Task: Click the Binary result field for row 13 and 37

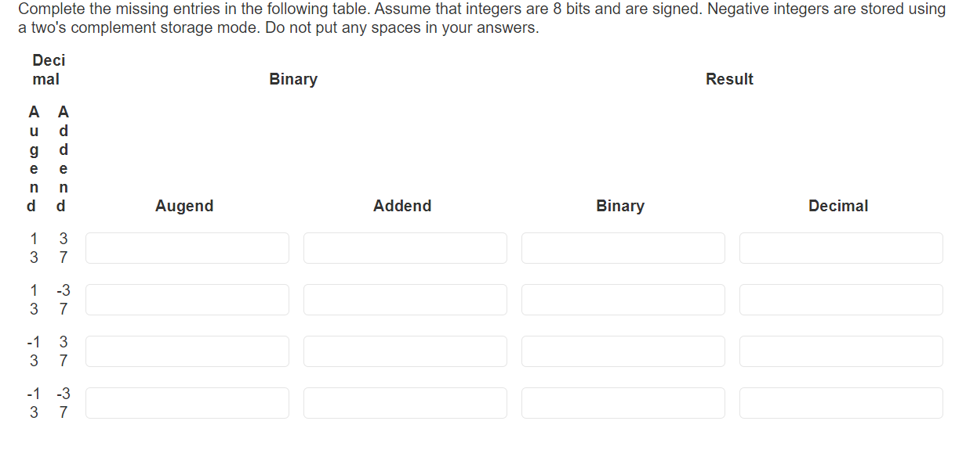Action: (x=623, y=247)
